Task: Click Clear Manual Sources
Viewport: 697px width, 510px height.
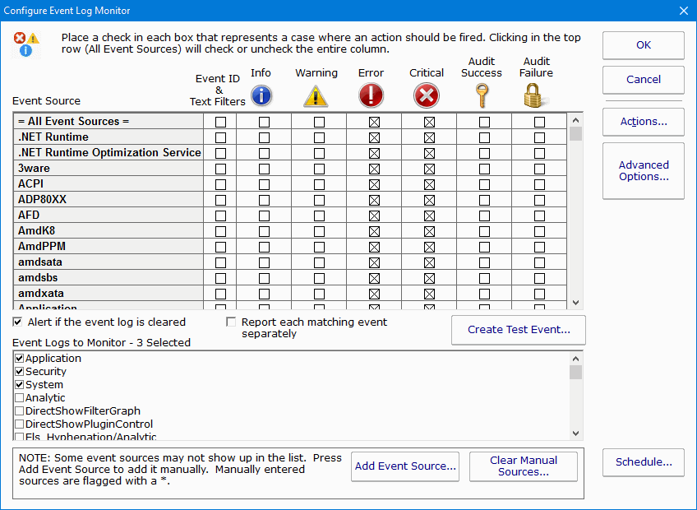Action: (523, 466)
